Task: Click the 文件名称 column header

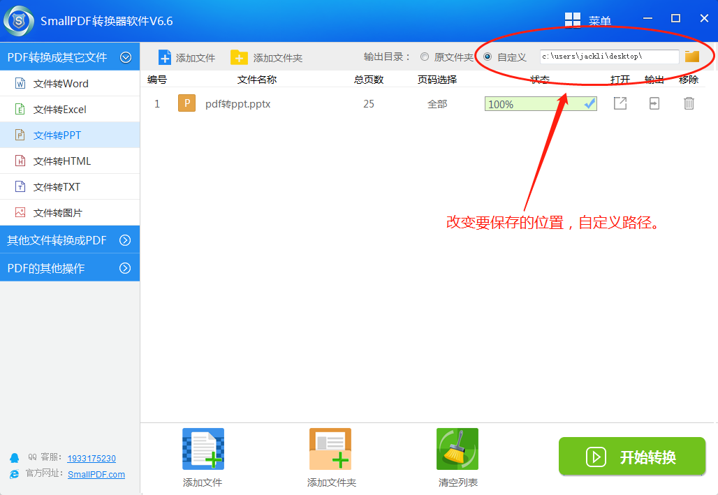Action: (x=257, y=80)
